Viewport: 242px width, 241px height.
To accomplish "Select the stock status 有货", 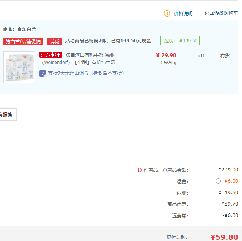I will click(x=225, y=56).
